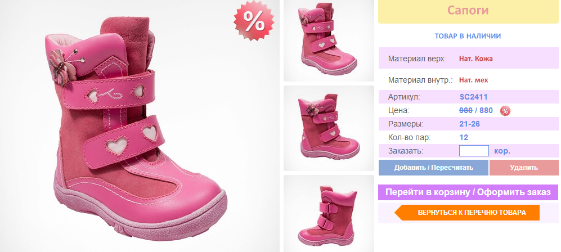This screenshot has height=252, width=561.
Task: Click the Нат. Кожа upper material value
Action: (476, 58)
